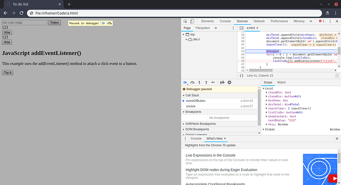This screenshot has width=341, height=185.
Task: Step into next function call icon
Action: point(199,83)
